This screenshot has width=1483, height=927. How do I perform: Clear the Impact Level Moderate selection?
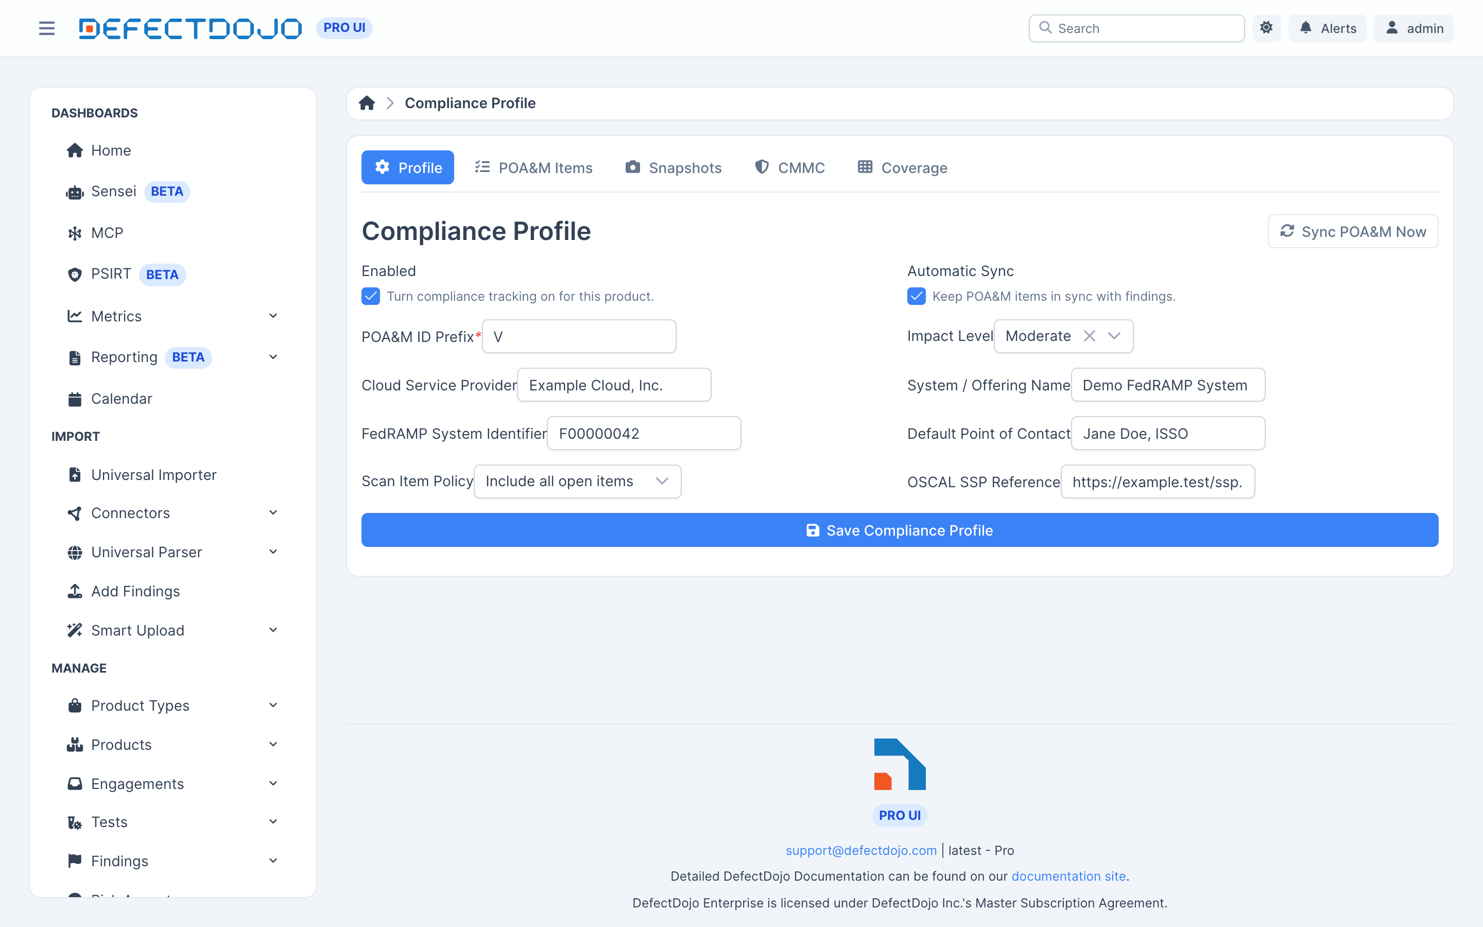point(1089,336)
